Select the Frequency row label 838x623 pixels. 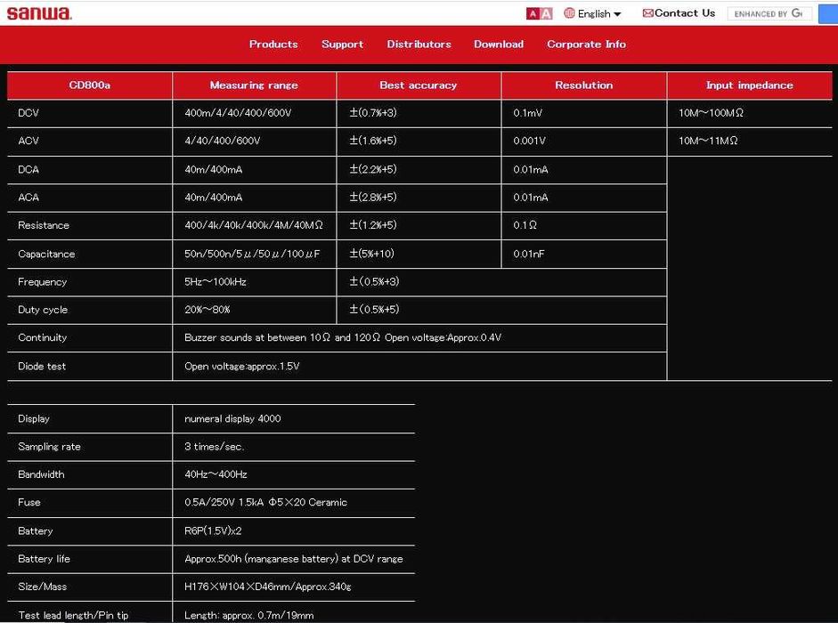42,282
